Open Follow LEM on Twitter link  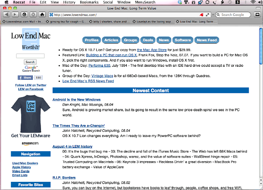pos(31,85)
